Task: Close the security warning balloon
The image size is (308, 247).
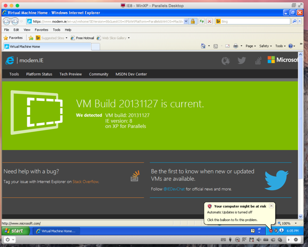Action: click(x=271, y=206)
